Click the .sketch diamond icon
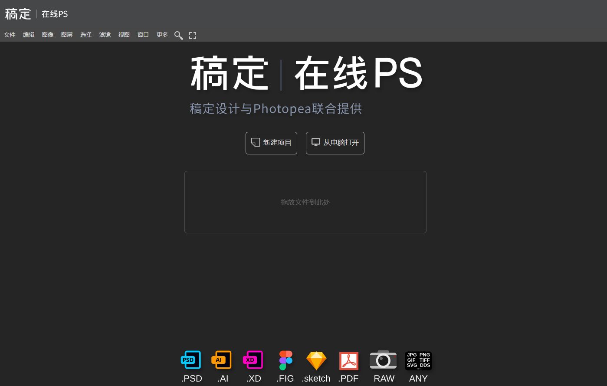Viewport: 607px width, 386px height. coord(316,360)
